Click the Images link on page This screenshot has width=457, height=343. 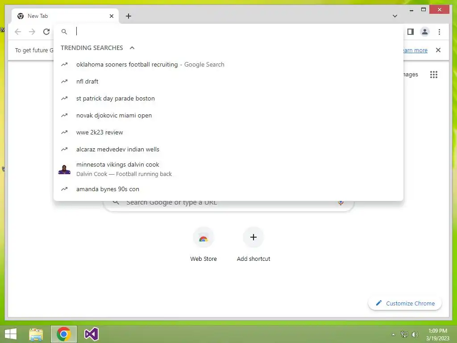click(411, 75)
